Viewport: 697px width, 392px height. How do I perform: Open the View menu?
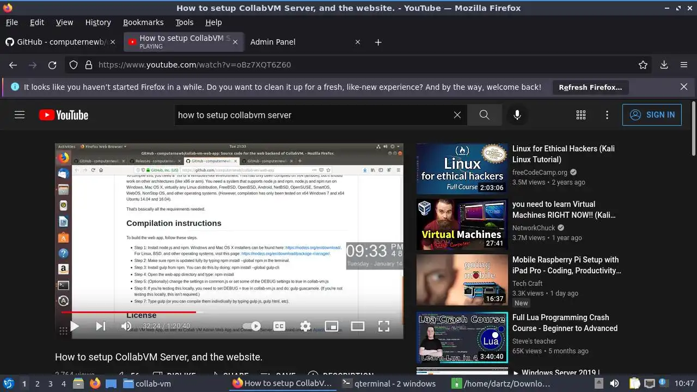coord(64,22)
